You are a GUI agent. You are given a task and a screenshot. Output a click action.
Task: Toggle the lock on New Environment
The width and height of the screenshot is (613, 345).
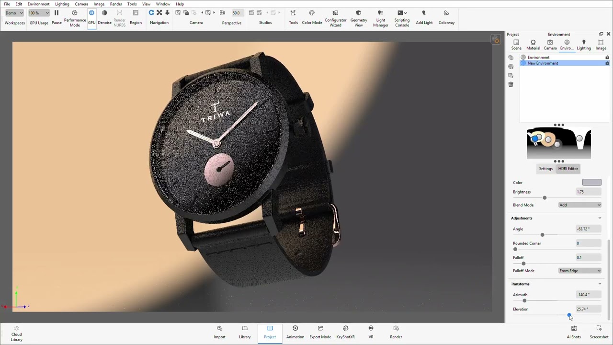(607, 63)
